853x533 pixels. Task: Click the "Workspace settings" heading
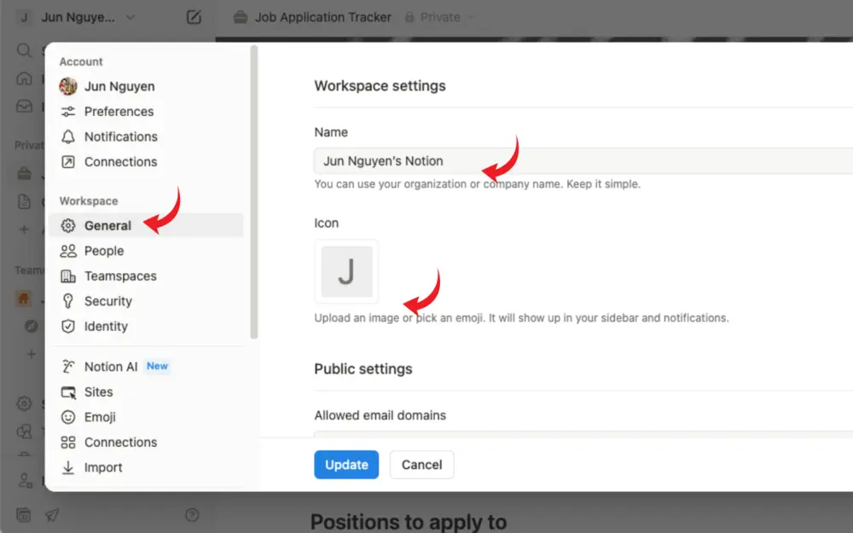click(x=380, y=86)
